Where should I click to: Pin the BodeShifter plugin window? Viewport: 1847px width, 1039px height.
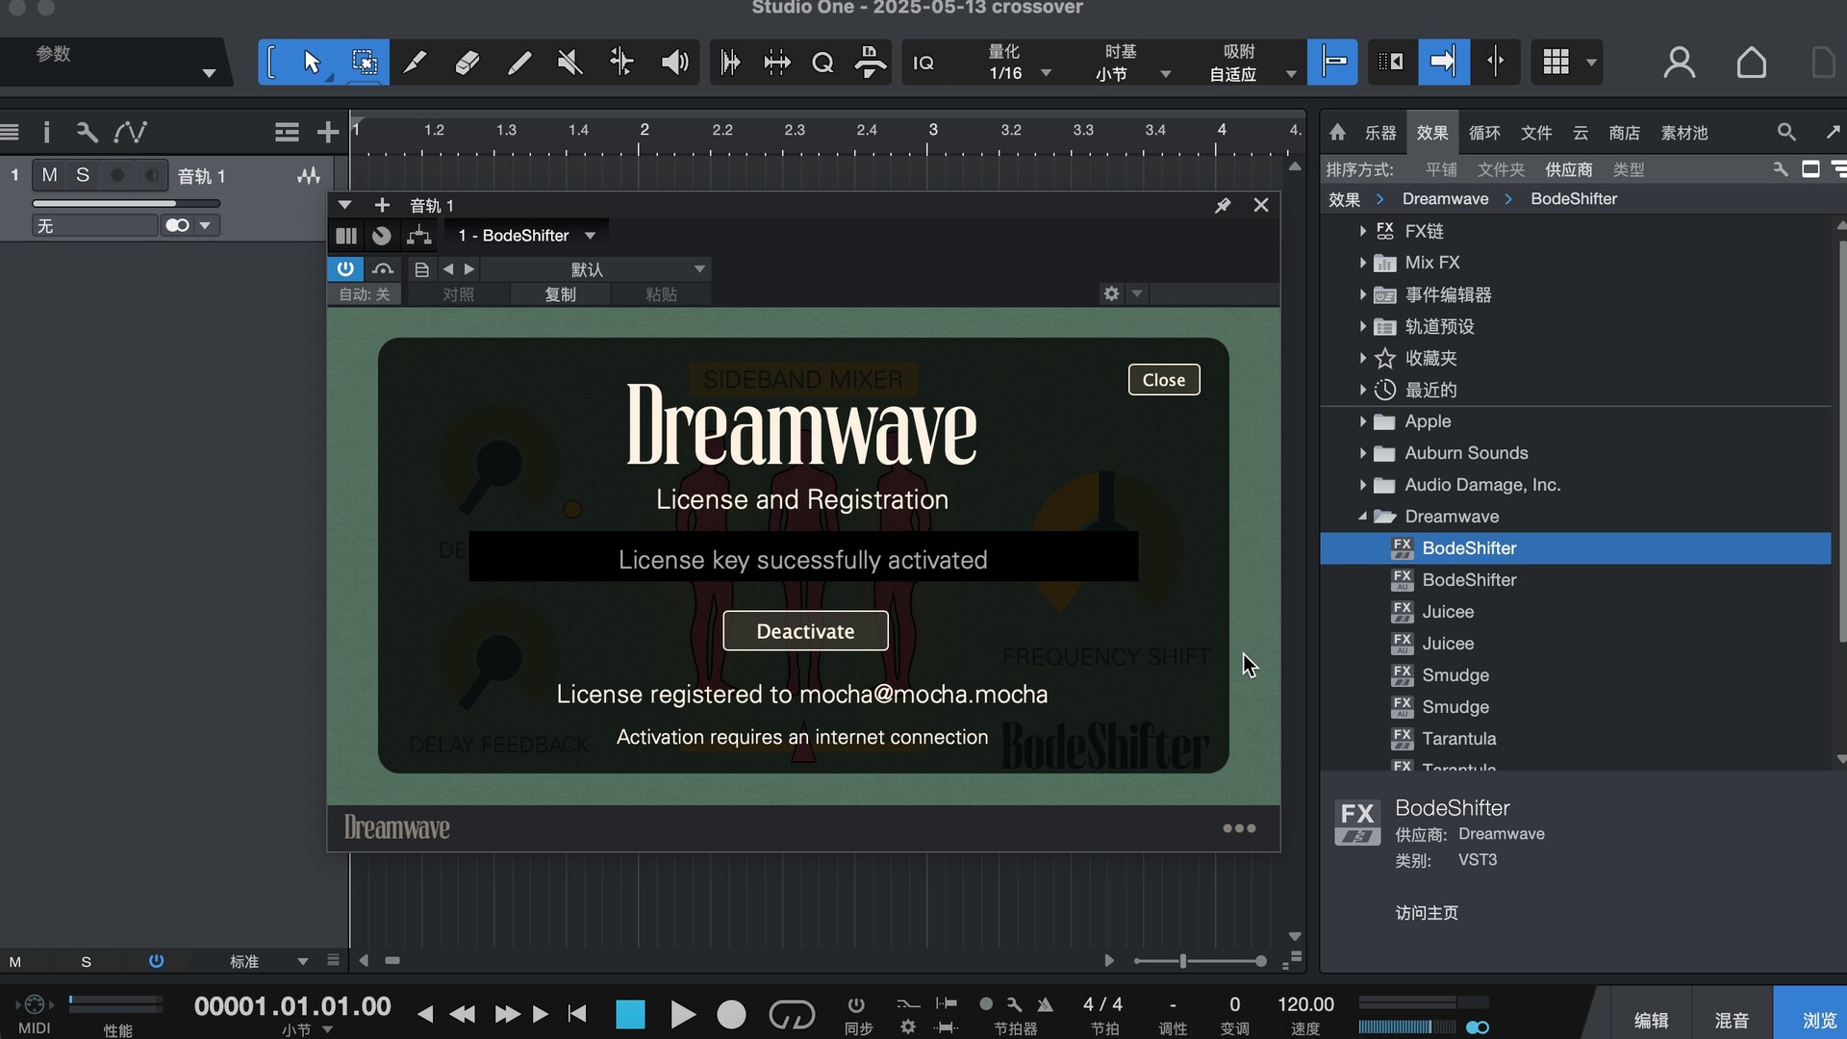1223,205
